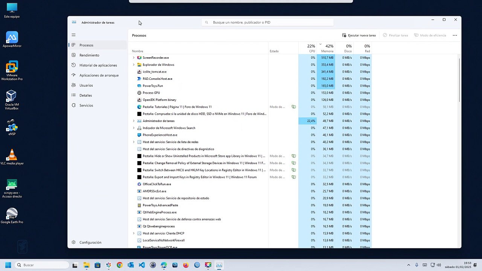Click the efficiency leaf icon for Tutoriales tab
Viewport: 482px width, 271px height.
(294, 107)
